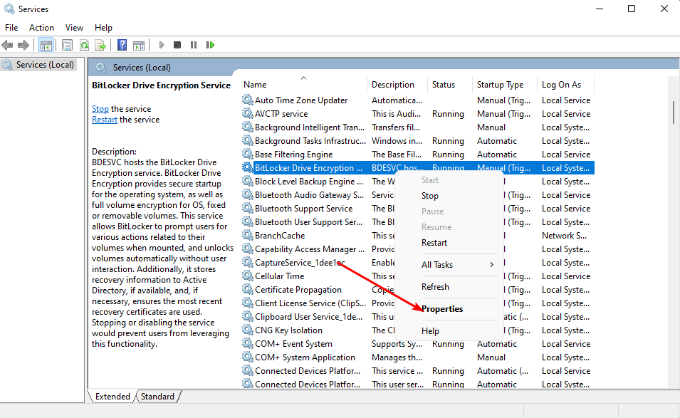Click the Start Service play icon
This screenshot has height=418, width=680.
162,45
